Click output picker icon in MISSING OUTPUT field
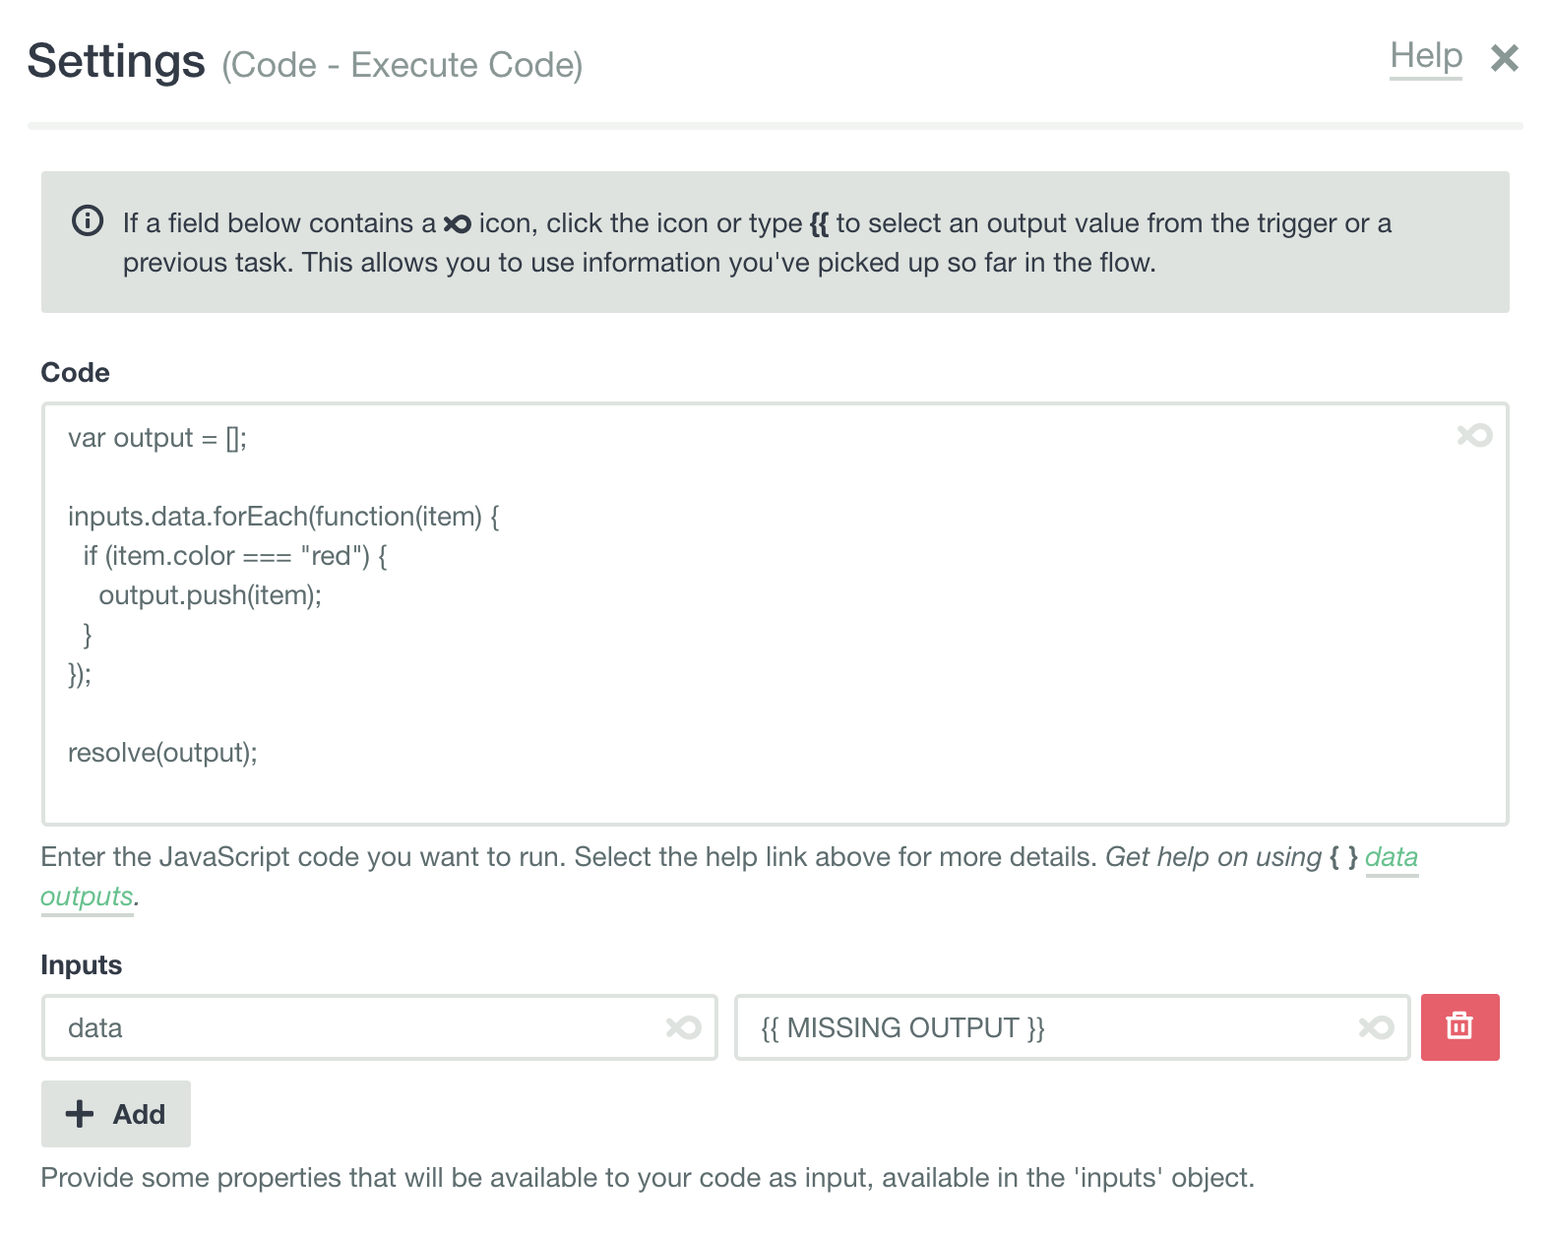 point(1376,1027)
